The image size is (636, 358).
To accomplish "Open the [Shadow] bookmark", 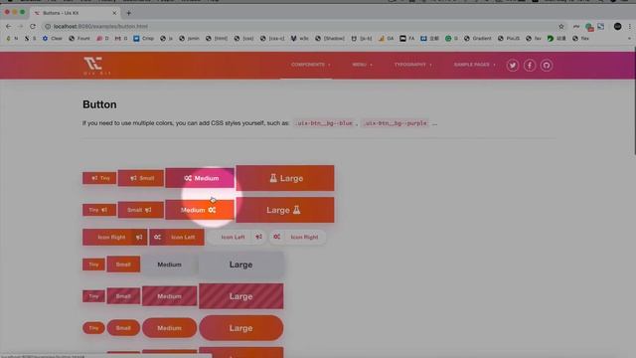I will 330,39.
